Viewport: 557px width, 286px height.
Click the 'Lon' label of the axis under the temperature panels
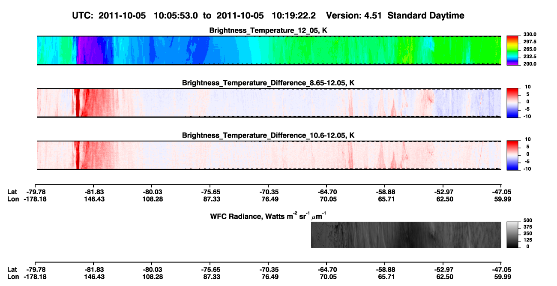(x=13, y=199)
